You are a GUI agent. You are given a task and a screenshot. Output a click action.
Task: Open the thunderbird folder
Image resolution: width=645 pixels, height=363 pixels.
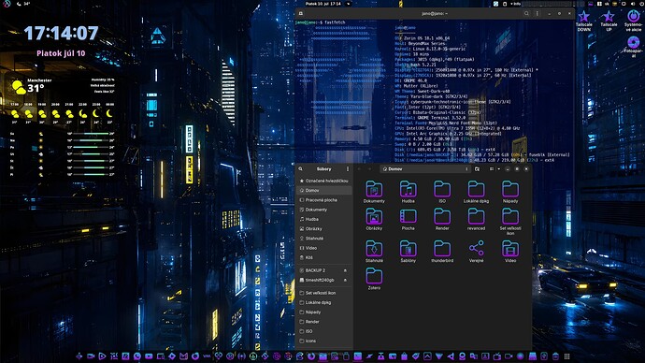click(442, 249)
